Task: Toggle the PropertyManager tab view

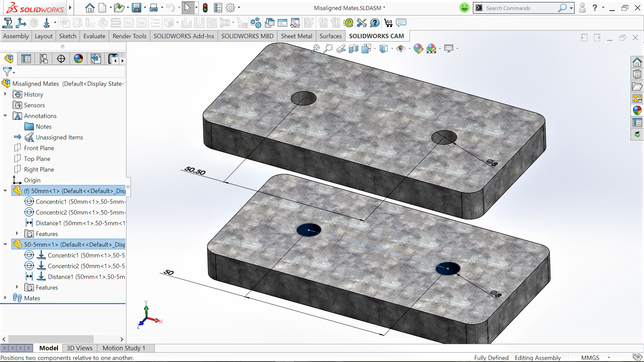Action: coord(26,59)
